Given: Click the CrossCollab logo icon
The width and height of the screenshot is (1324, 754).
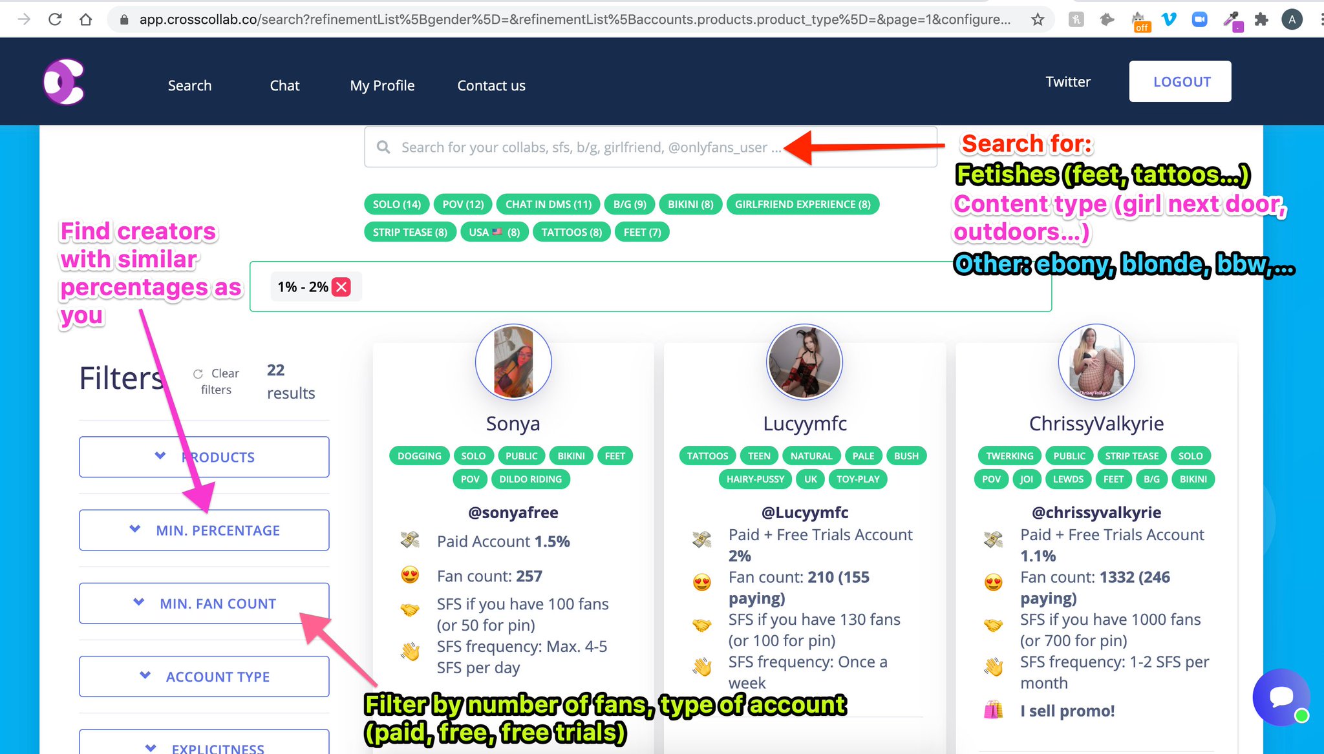Looking at the screenshot, I should [64, 82].
